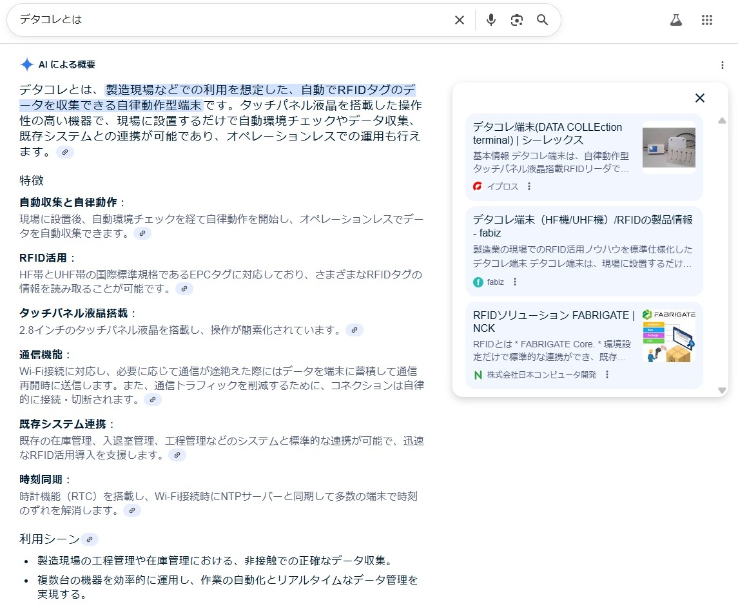Open デタコレ端末（HF機/UHF機）fabiz result

point(583,226)
